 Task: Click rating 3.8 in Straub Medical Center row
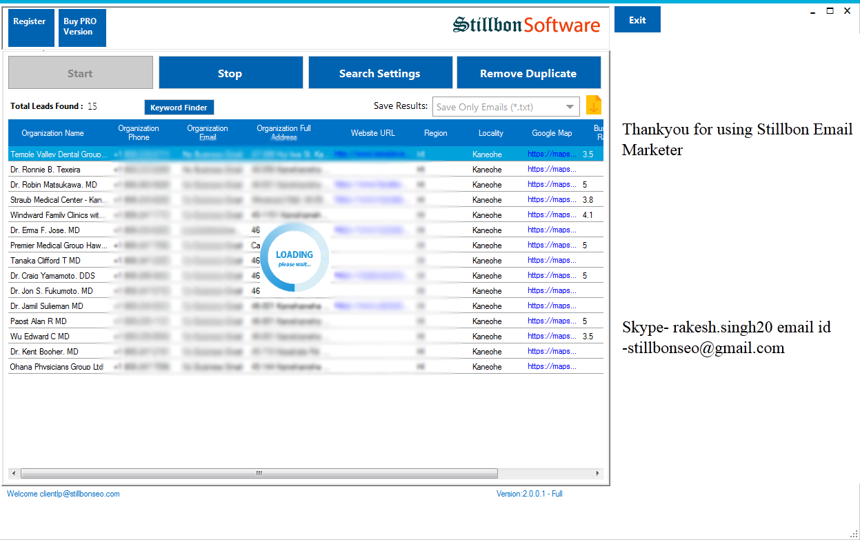[588, 200]
